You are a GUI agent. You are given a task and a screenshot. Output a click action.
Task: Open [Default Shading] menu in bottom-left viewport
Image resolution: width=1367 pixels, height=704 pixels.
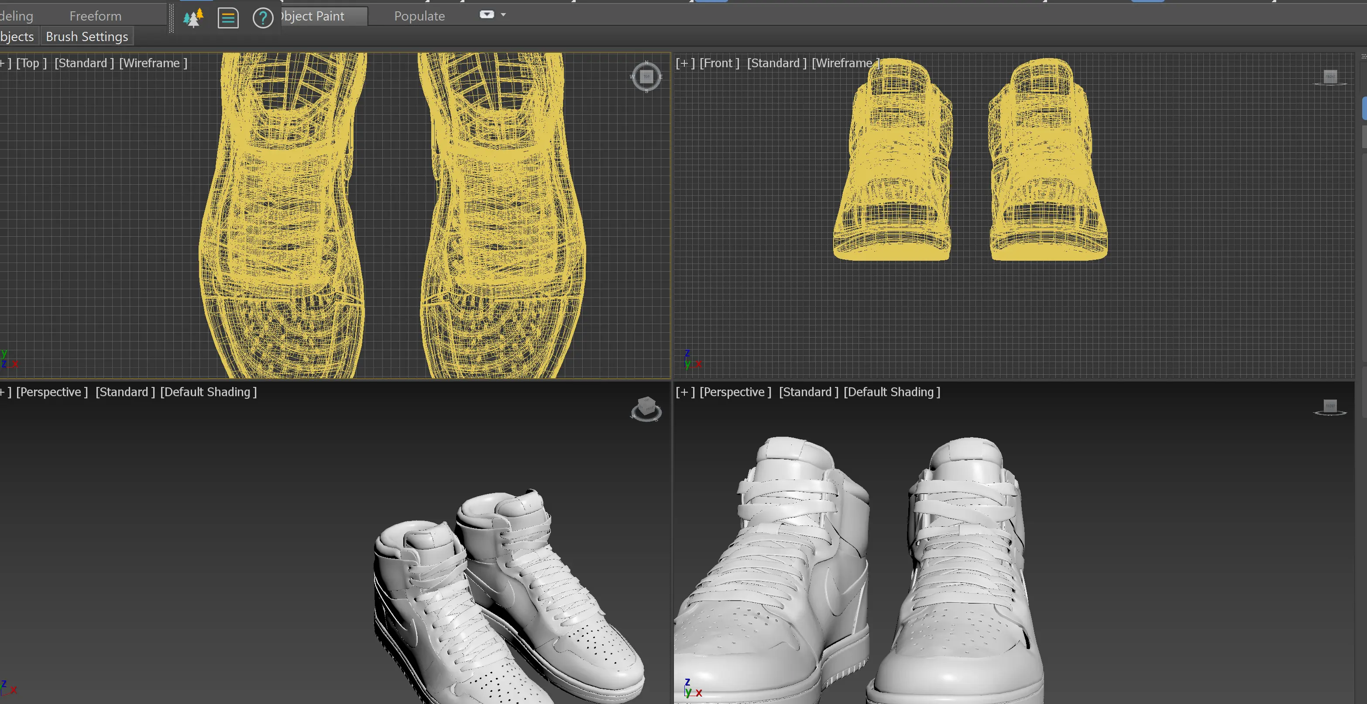pyautogui.click(x=209, y=392)
